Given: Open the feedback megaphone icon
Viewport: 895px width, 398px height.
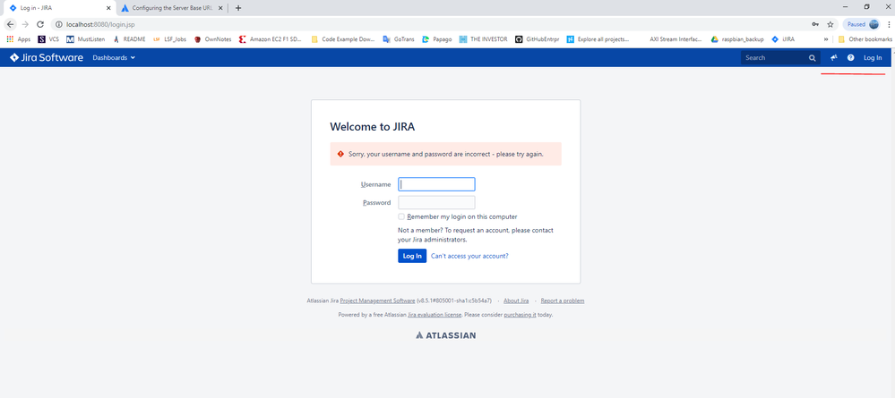Looking at the screenshot, I should [834, 57].
